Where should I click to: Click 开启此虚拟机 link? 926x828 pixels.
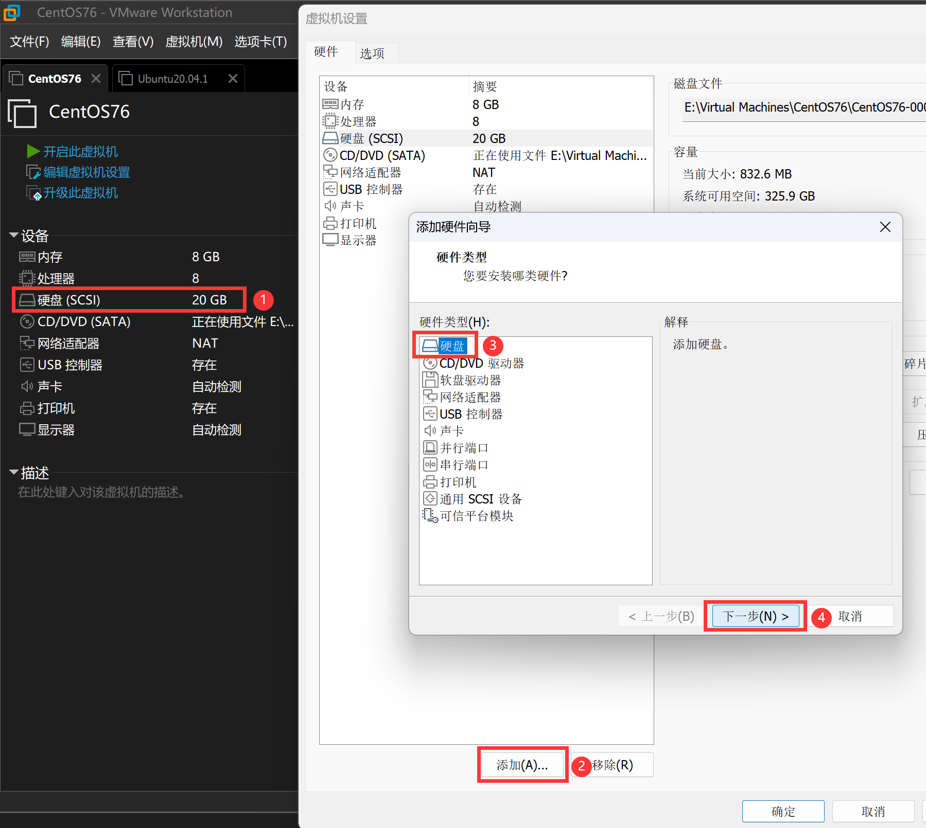point(80,151)
